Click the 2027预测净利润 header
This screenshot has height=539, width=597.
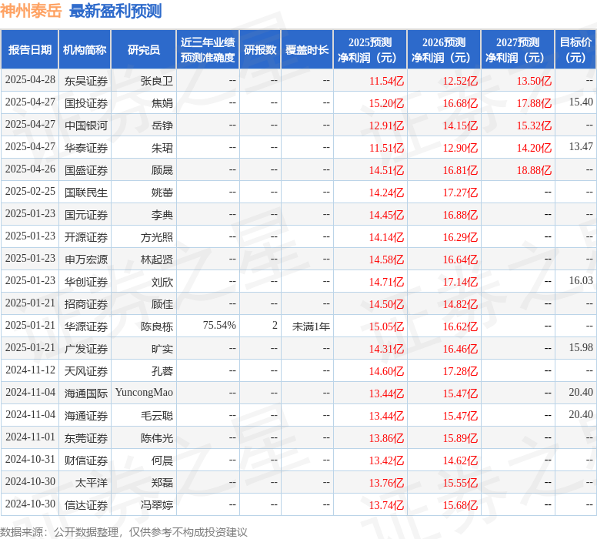tap(518, 50)
